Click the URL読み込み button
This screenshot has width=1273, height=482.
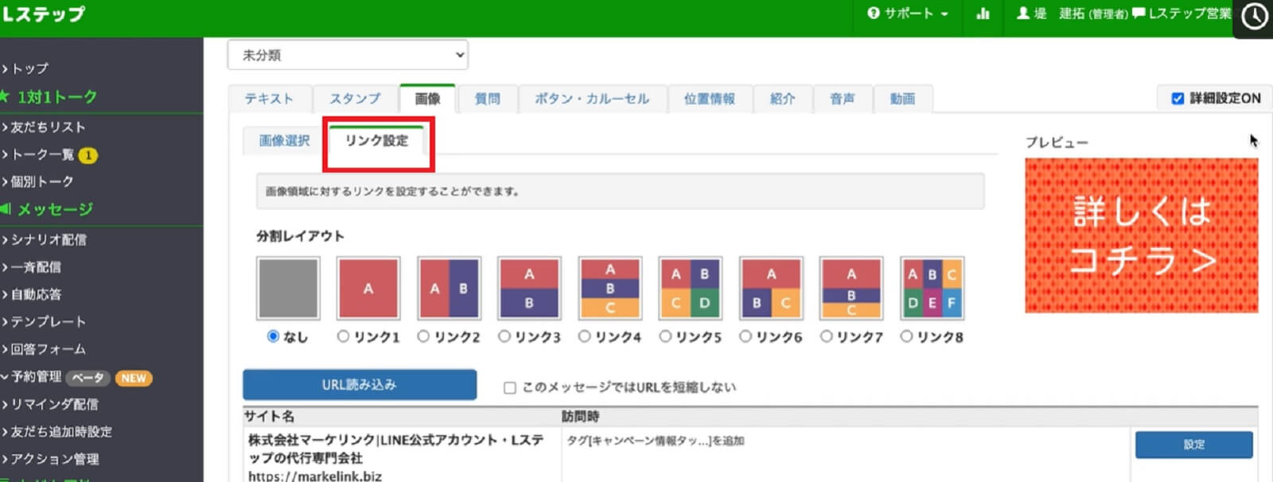point(360,385)
